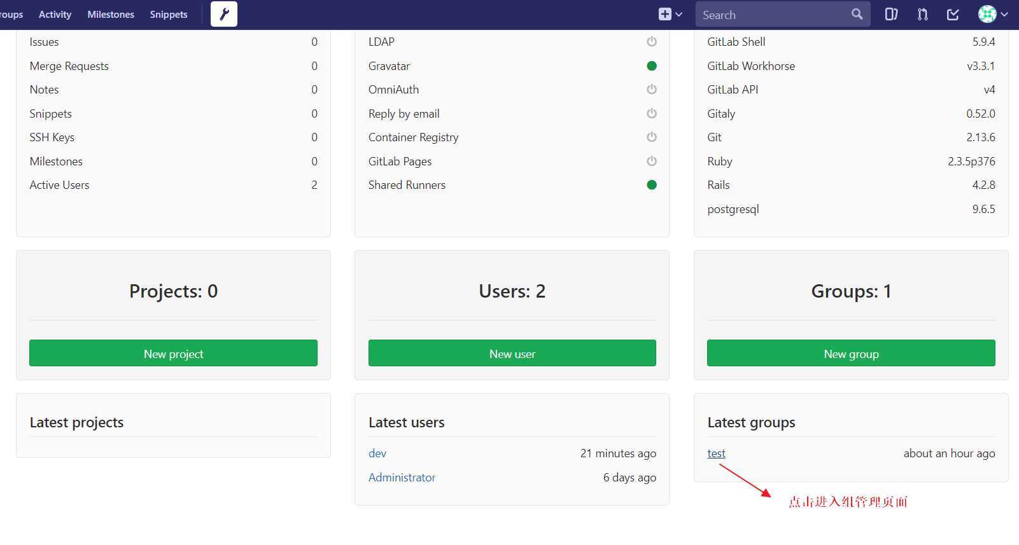
Task: Click the 'Latest groups' heading
Action: point(751,422)
